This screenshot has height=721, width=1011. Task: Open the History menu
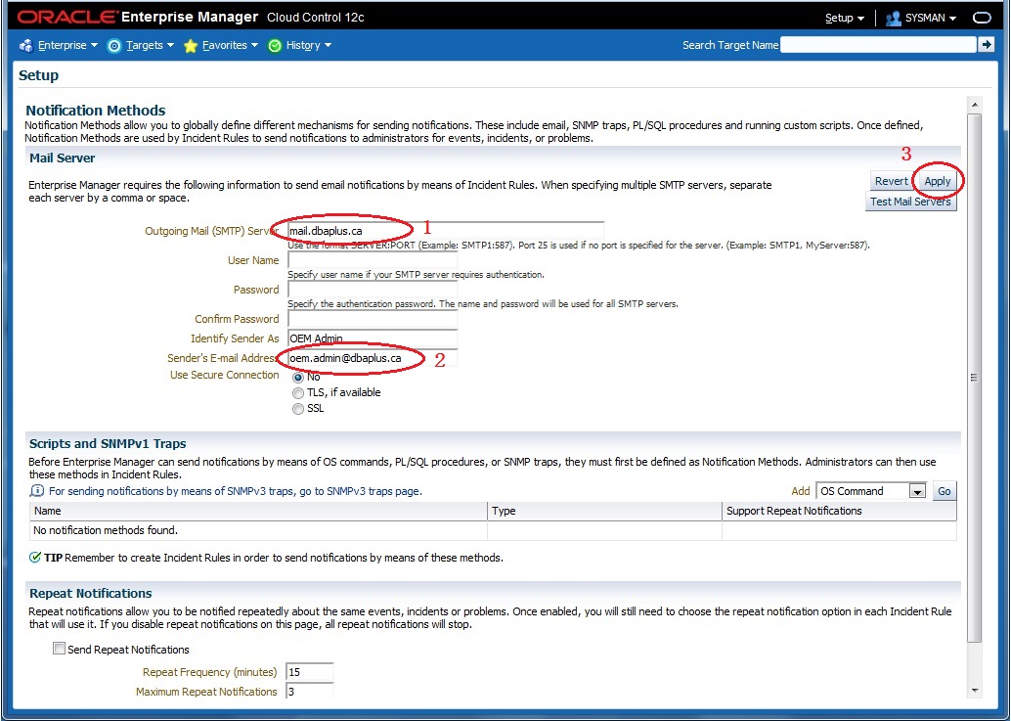pos(301,45)
